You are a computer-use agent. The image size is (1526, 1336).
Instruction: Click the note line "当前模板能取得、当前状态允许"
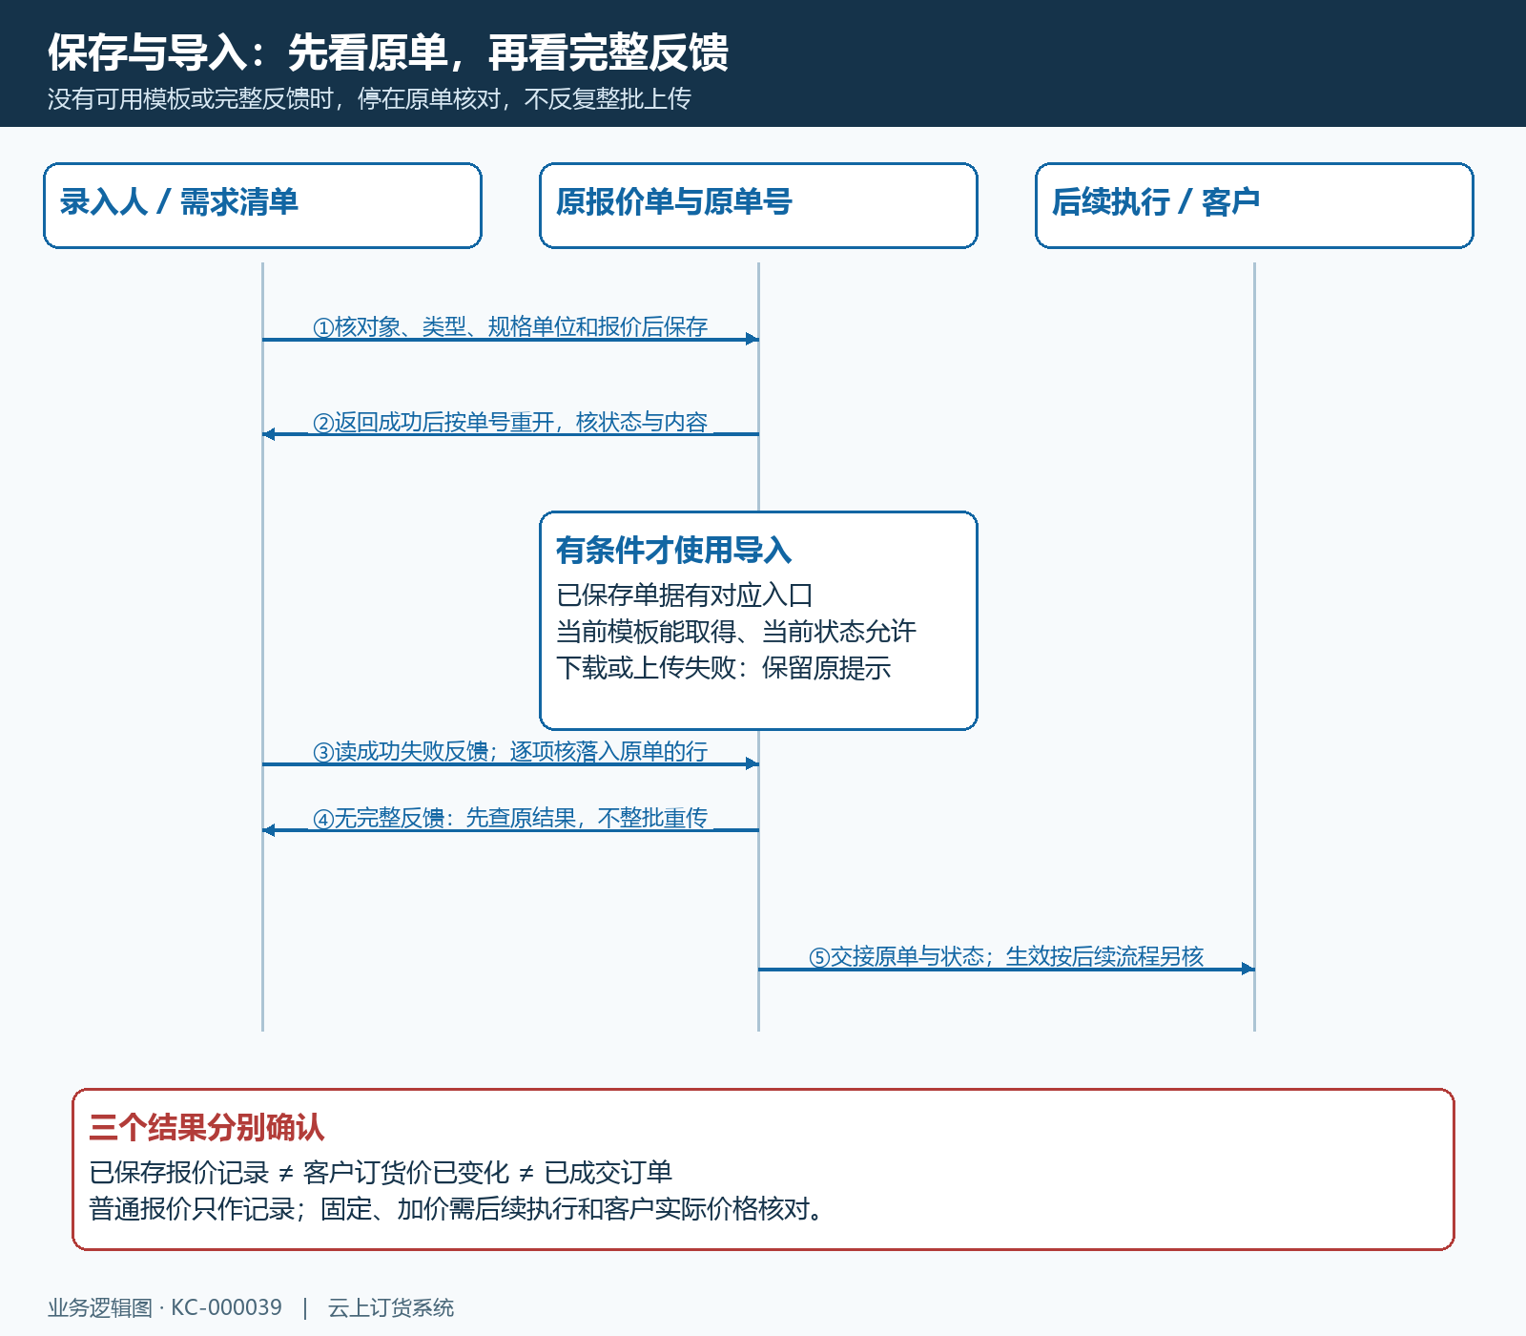pyautogui.click(x=736, y=632)
